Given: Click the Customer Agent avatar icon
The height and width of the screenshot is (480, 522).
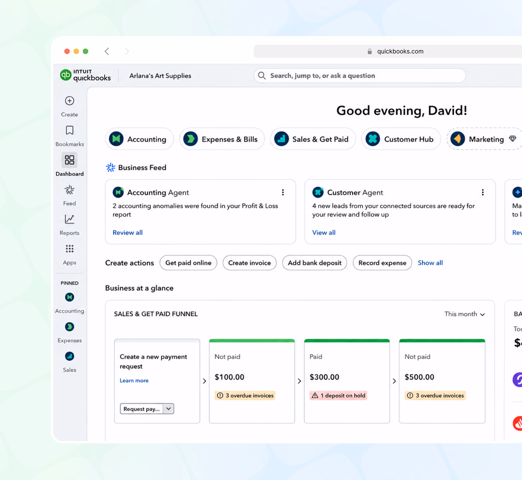Looking at the screenshot, I should [318, 192].
